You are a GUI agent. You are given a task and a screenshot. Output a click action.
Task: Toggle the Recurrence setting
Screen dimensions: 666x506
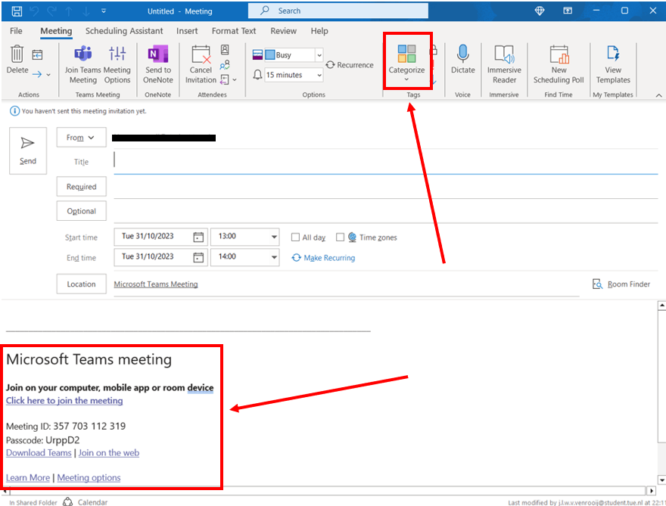click(x=349, y=65)
